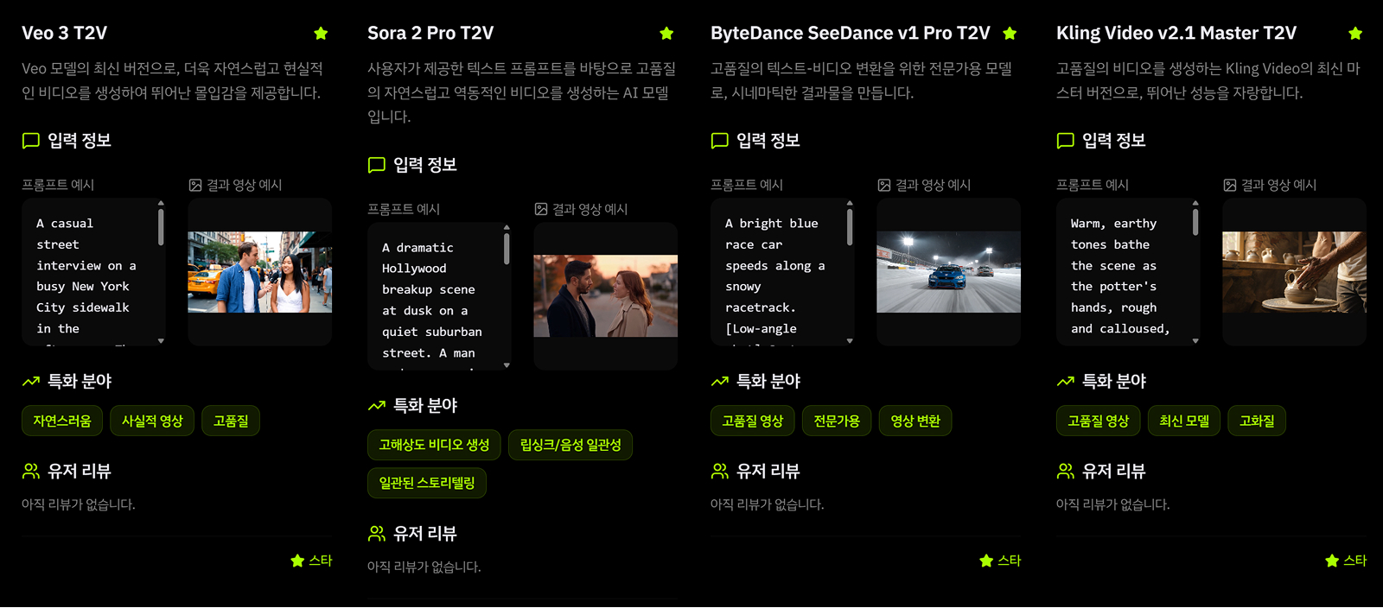Click the Sora prompt box scrollbar thumb
The image size is (1383, 608).
pos(507,250)
